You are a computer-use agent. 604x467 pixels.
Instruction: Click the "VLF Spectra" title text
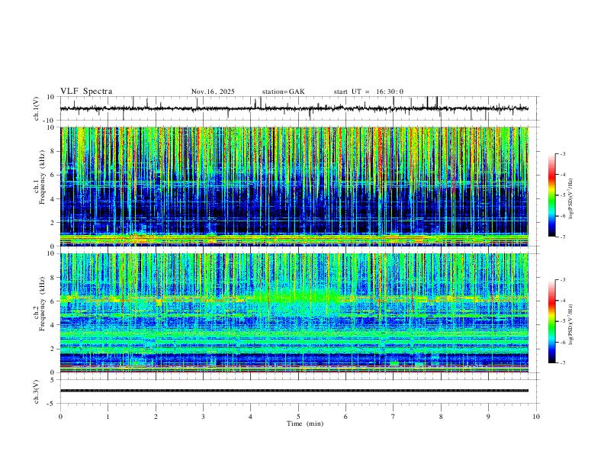point(86,92)
